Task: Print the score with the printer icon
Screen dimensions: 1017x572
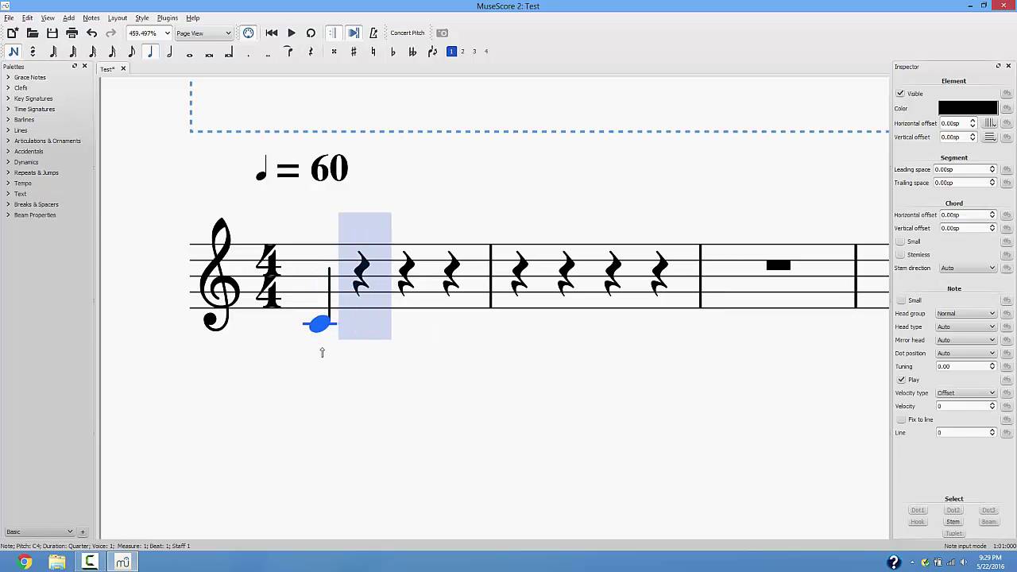Action: tap(72, 33)
